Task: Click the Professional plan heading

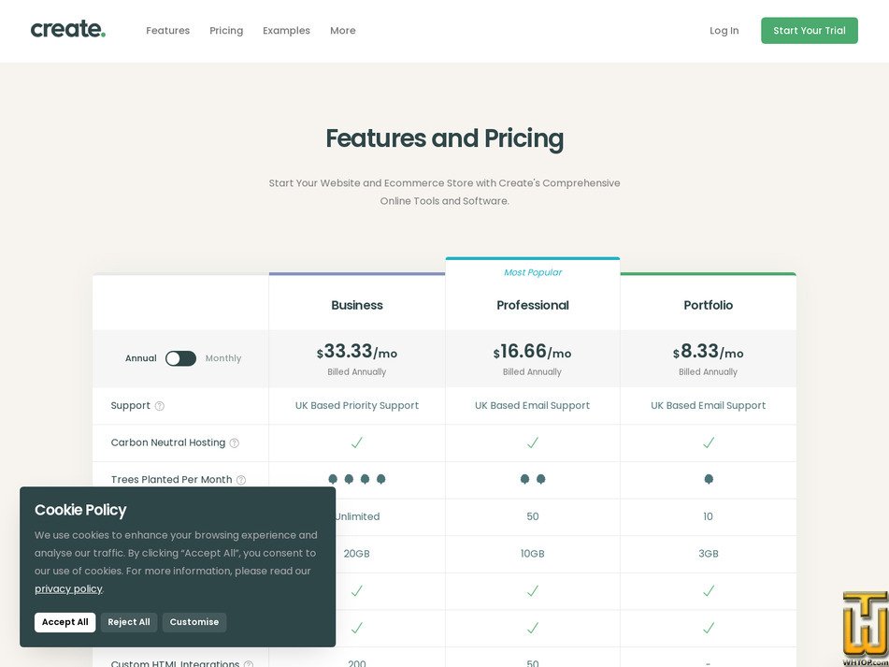Action: click(533, 305)
